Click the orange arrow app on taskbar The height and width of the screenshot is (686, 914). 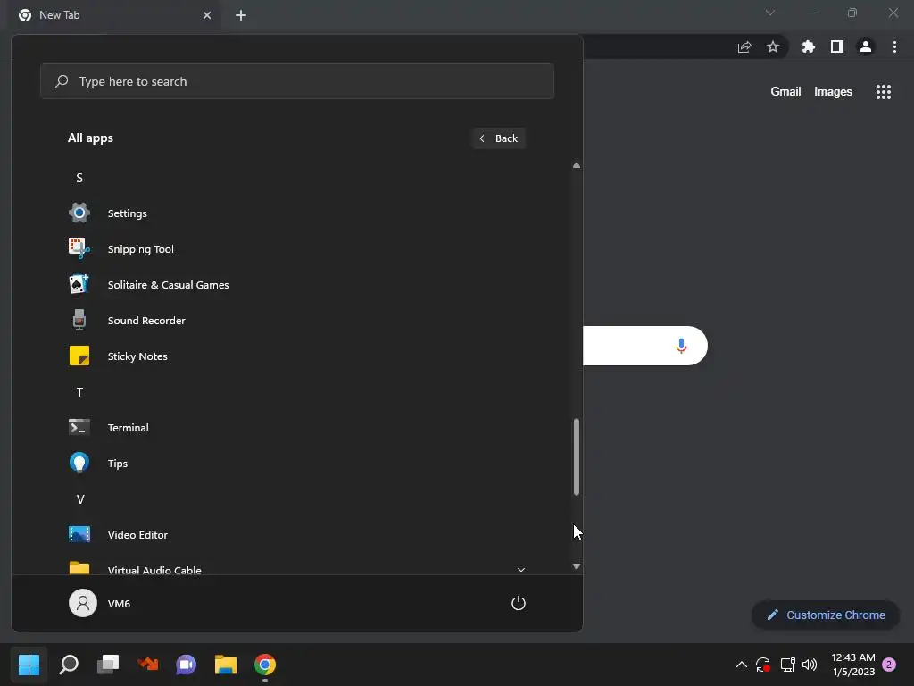(147, 665)
